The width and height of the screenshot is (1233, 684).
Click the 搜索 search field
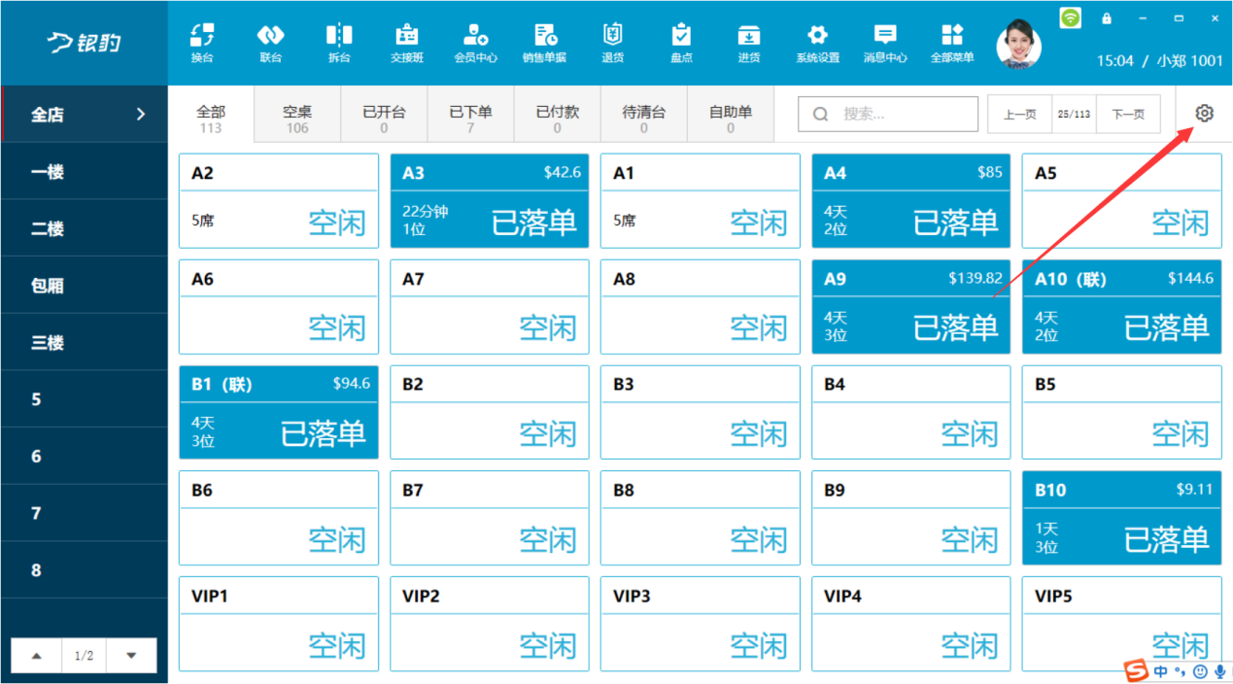click(x=888, y=114)
